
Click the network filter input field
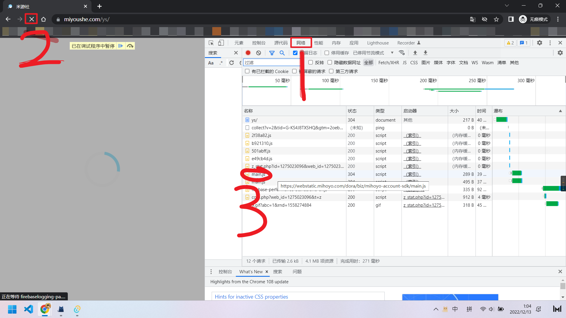coord(271,62)
